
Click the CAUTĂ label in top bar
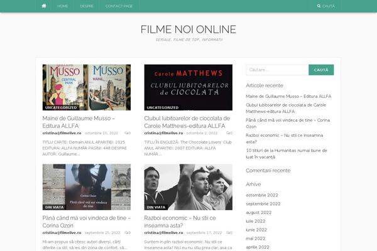pyautogui.click(x=329, y=6)
